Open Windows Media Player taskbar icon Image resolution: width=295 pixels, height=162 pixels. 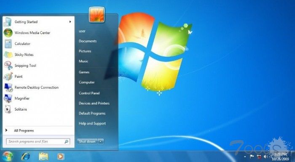pyautogui.click(x=61, y=157)
